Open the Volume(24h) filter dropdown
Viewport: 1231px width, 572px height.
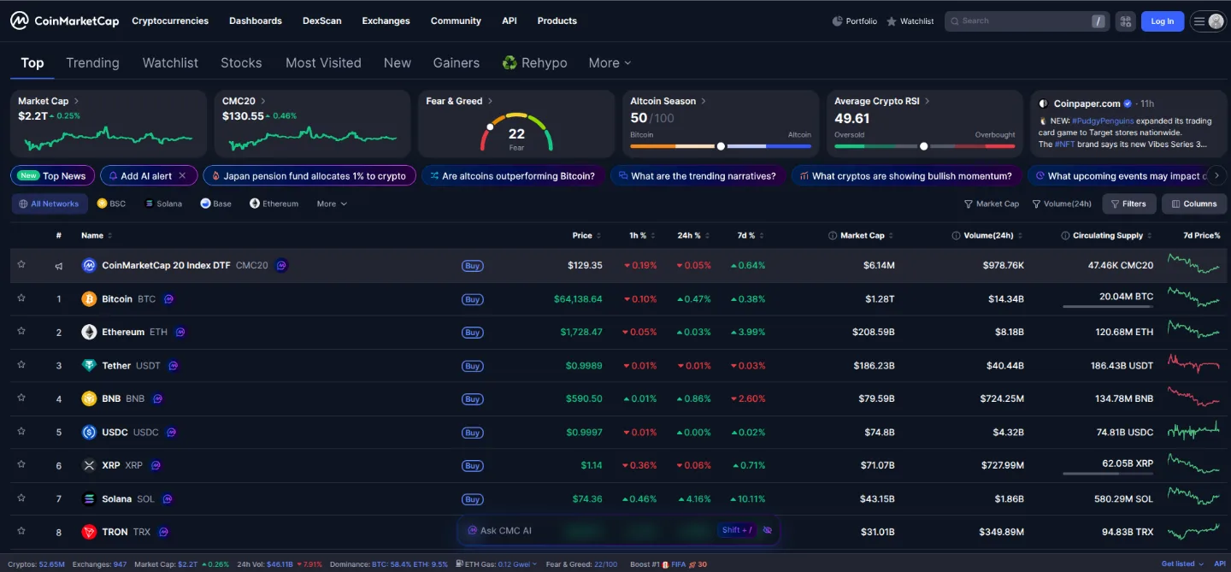coord(1062,203)
